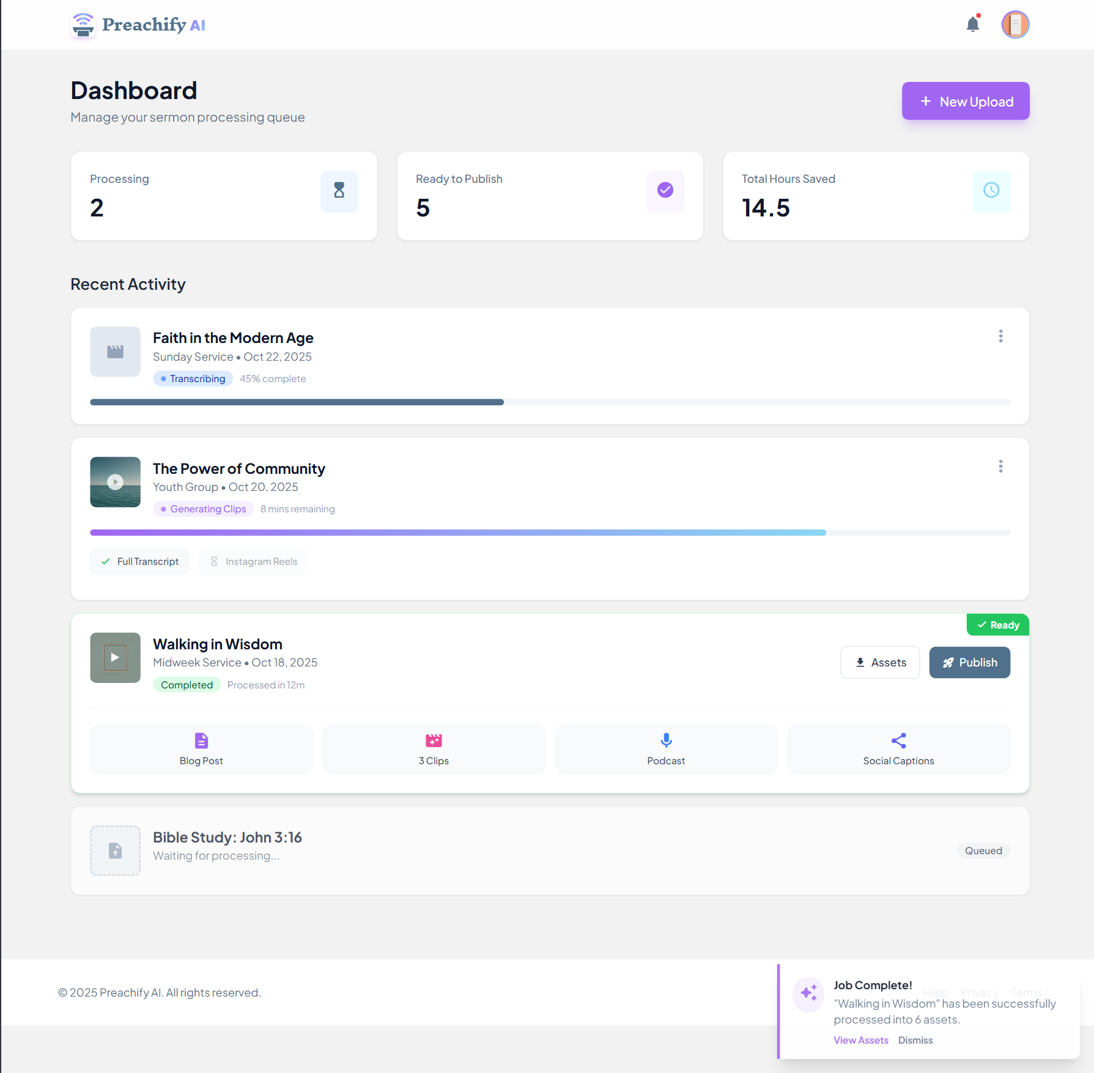Toggle the Full Transcript chip

[x=139, y=561]
